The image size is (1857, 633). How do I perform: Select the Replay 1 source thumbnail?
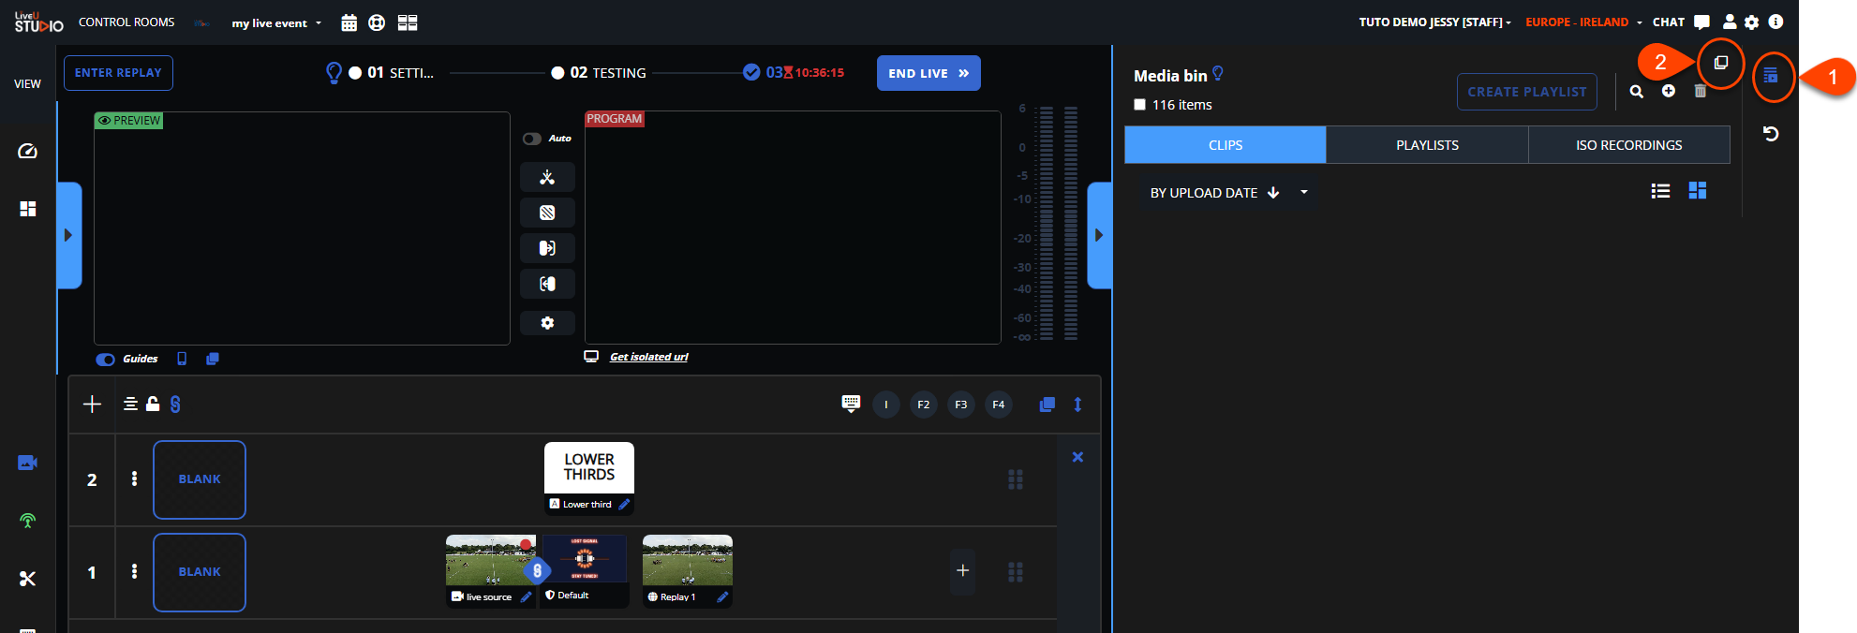coord(687,560)
